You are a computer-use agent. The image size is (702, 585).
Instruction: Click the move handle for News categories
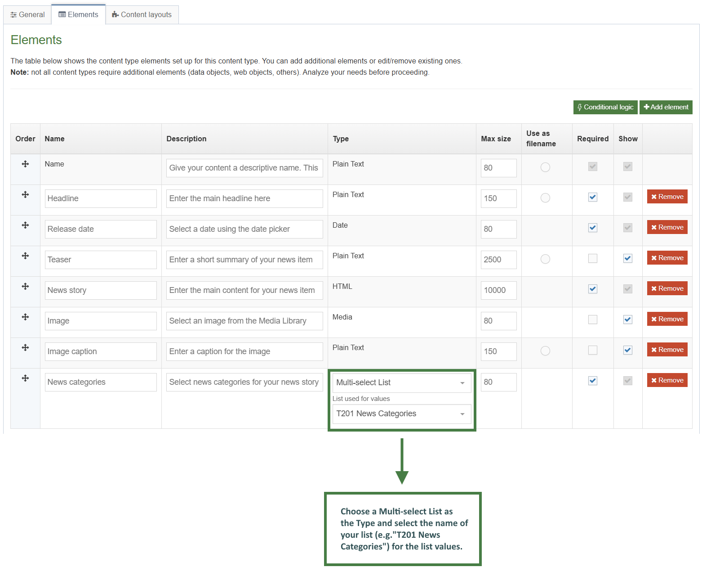click(25, 378)
